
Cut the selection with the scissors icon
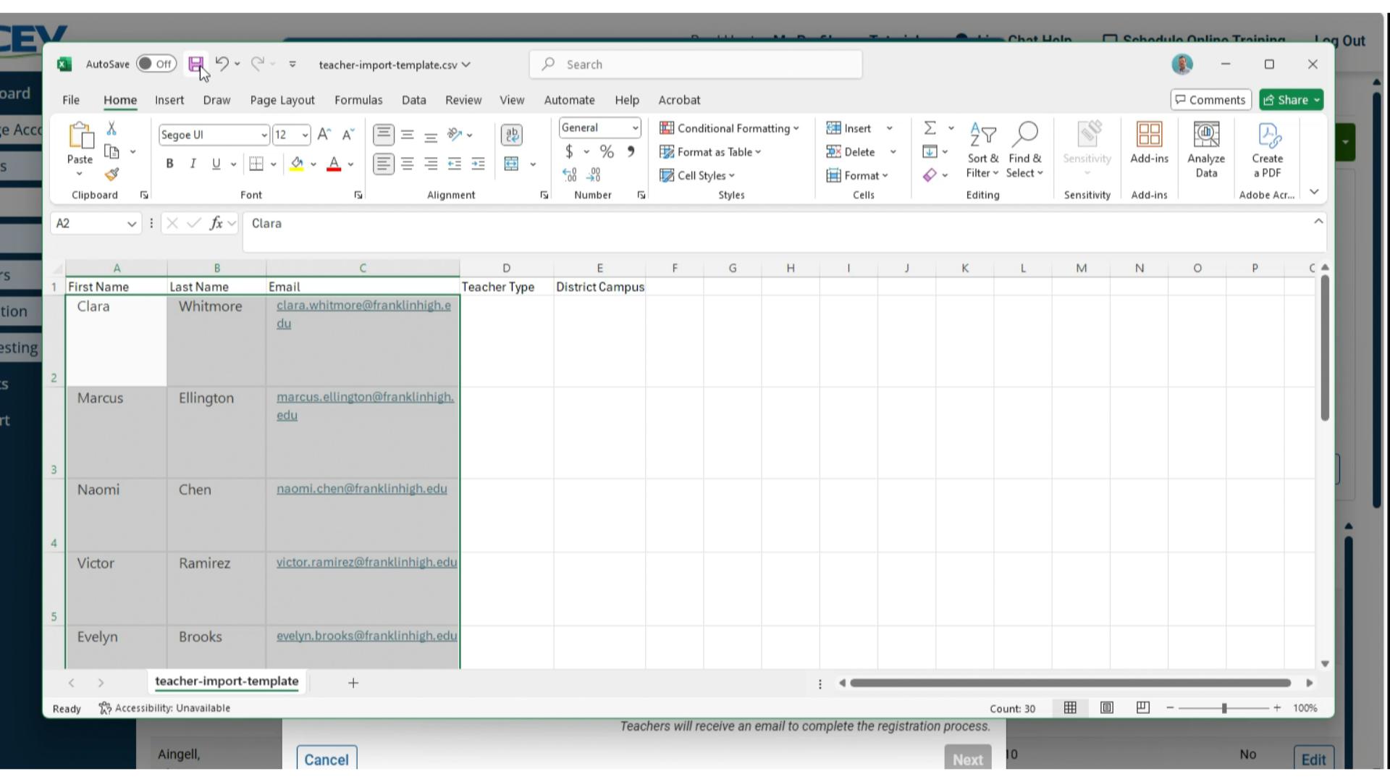(111, 127)
